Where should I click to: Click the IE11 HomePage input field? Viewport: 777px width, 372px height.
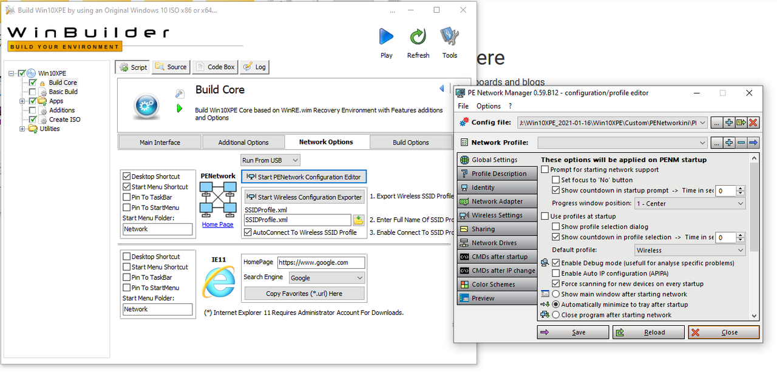tap(321, 263)
